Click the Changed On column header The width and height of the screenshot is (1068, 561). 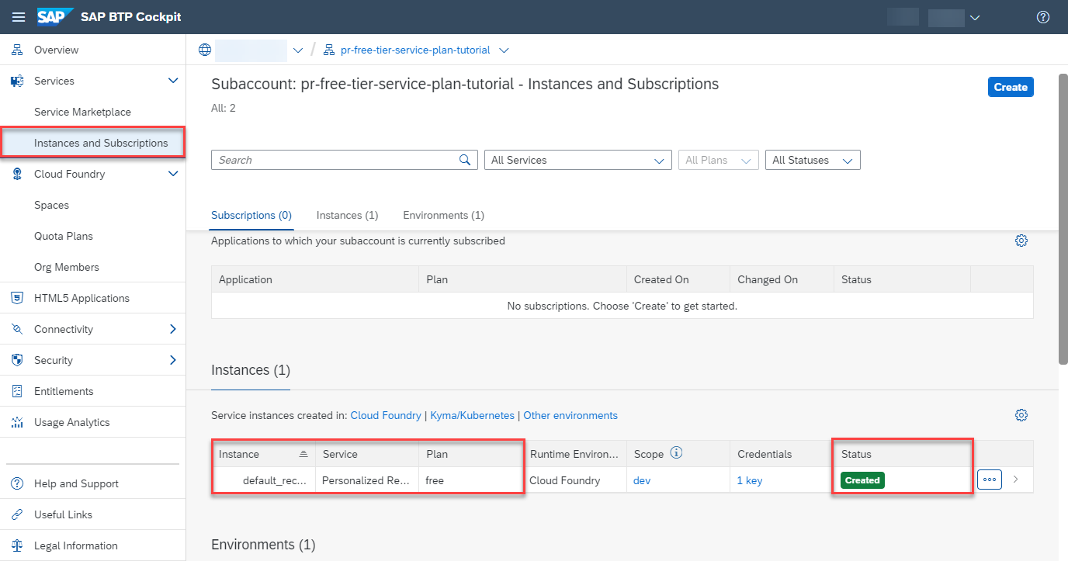(782, 279)
